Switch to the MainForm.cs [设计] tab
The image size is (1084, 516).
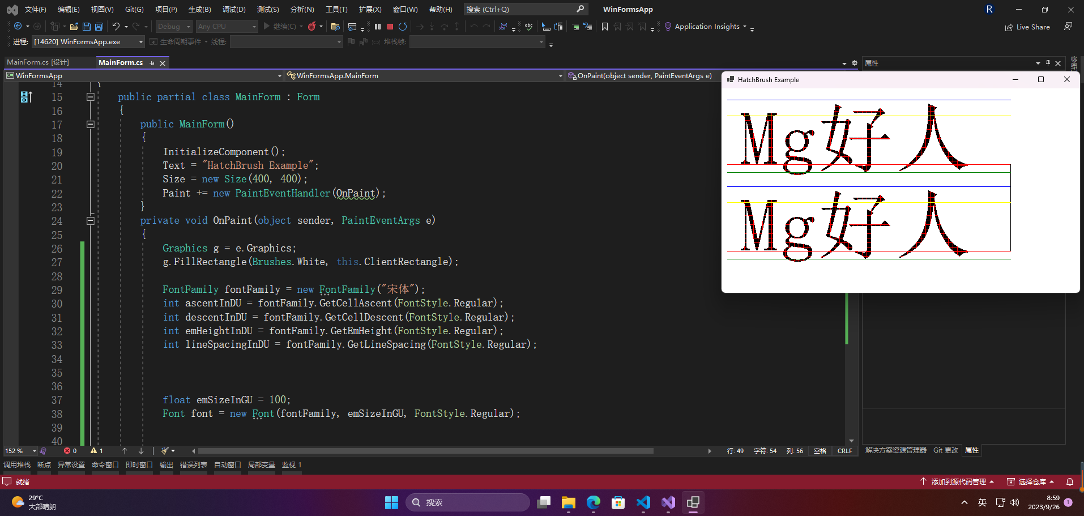tap(38, 62)
